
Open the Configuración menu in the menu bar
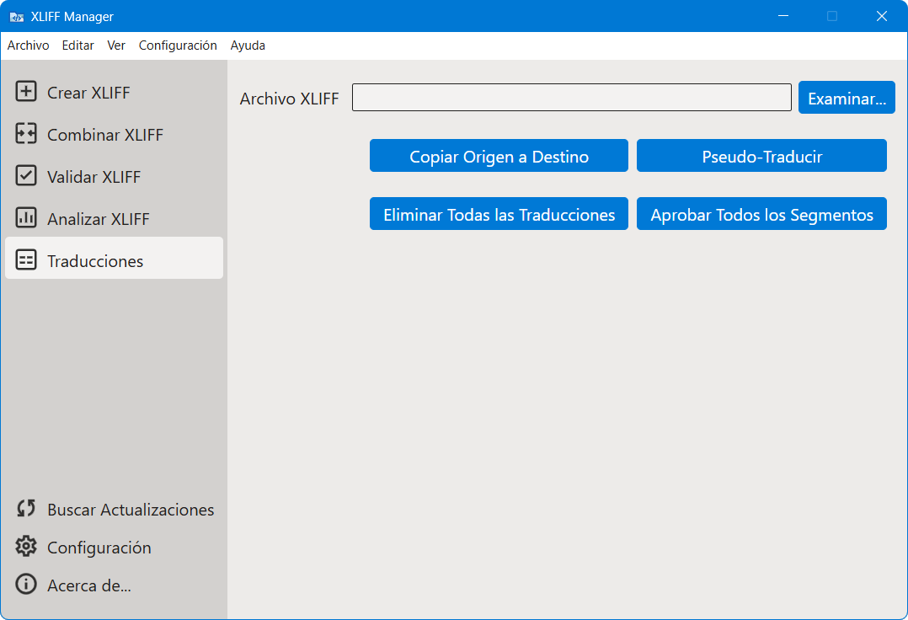(x=178, y=45)
